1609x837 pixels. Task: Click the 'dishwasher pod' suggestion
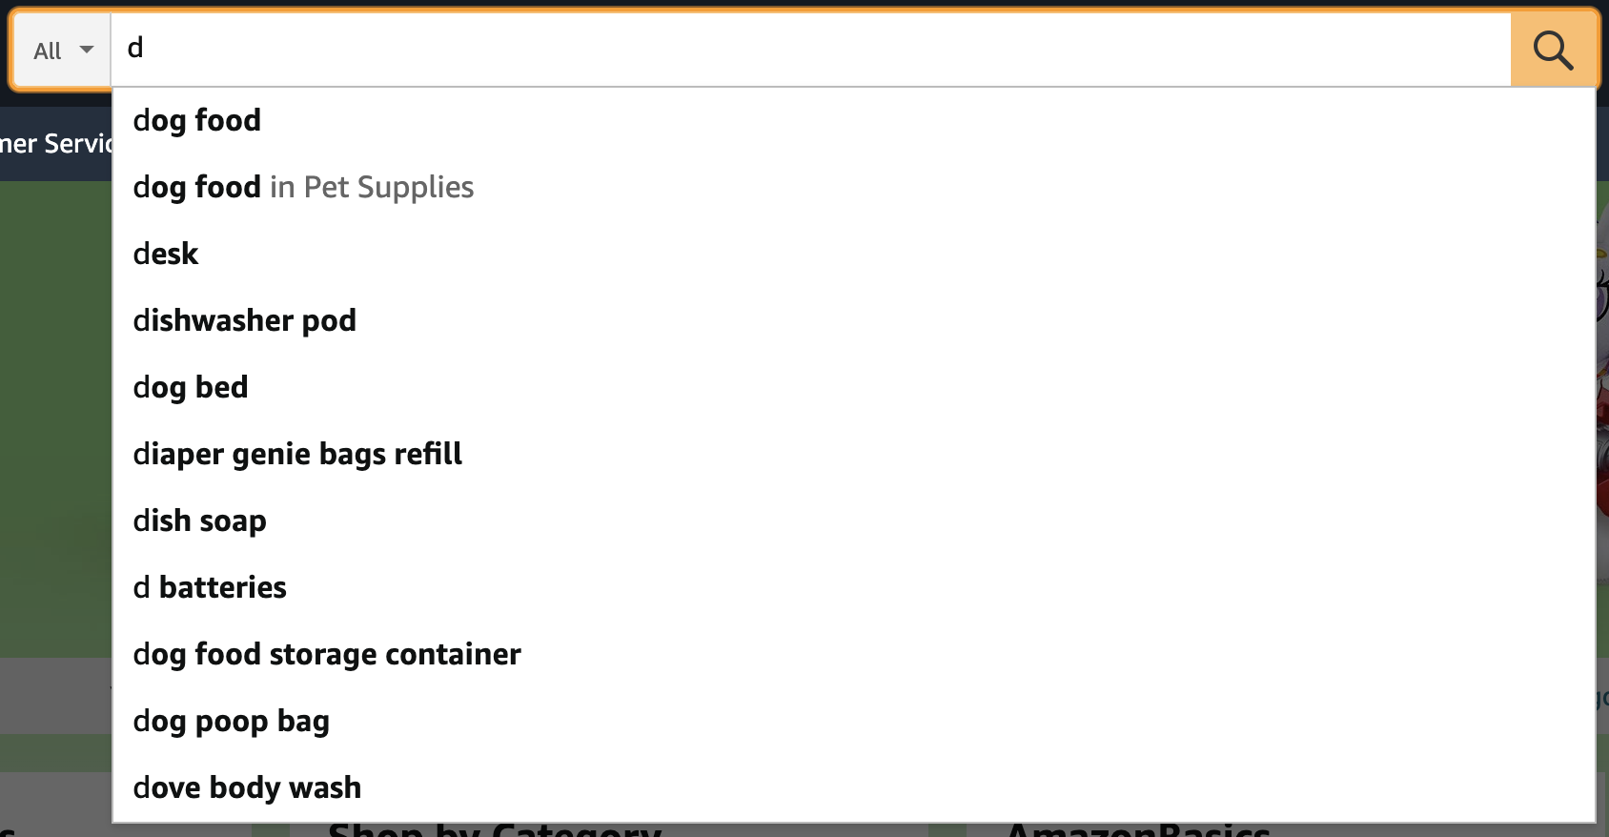(x=244, y=320)
